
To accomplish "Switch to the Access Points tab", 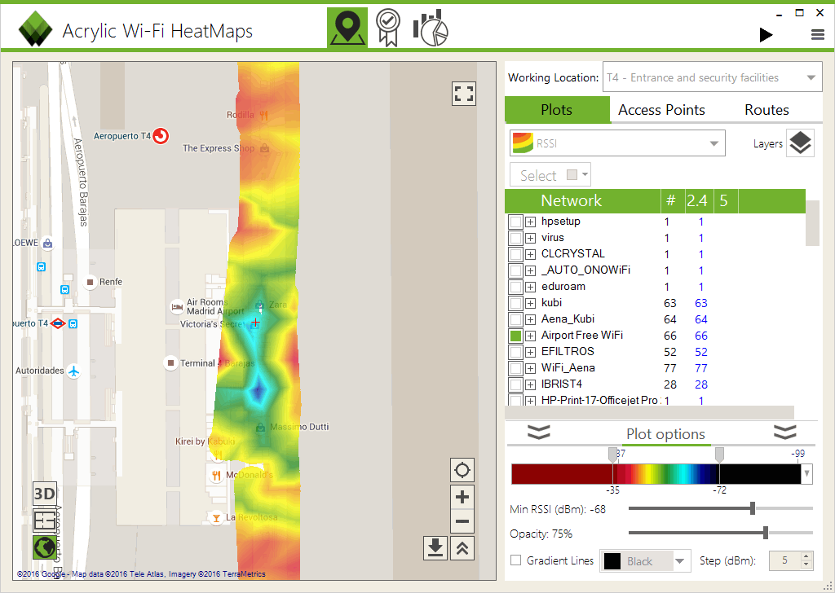I will (x=661, y=110).
